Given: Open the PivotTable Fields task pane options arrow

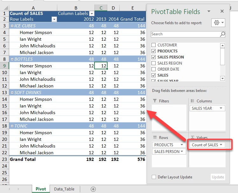Looking at the screenshot, I should point(209,11).
